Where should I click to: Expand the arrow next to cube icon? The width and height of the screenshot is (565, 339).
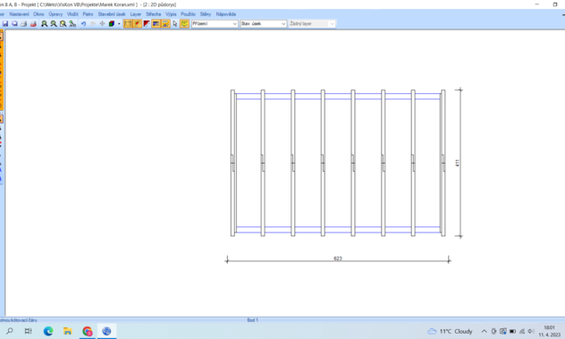coord(119,24)
